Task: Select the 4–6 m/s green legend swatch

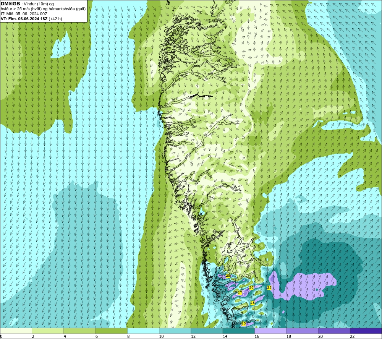Action: (x=80, y=331)
